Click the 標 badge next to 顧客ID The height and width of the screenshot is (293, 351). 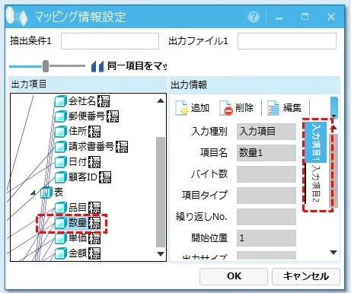[105, 177]
